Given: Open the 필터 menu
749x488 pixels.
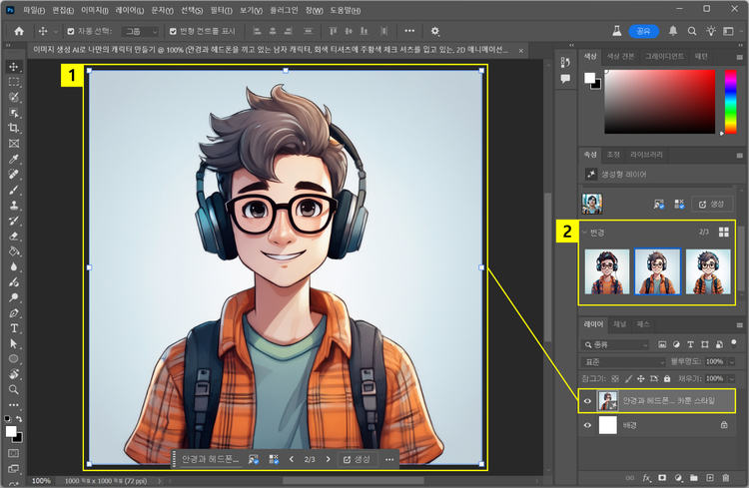Looking at the screenshot, I should coord(222,9).
